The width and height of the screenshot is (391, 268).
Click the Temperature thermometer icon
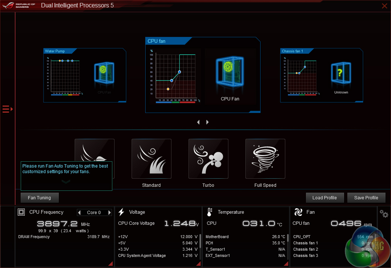[x=210, y=212]
